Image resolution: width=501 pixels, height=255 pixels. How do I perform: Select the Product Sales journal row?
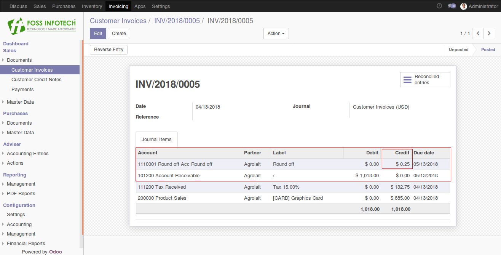click(x=293, y=198)
